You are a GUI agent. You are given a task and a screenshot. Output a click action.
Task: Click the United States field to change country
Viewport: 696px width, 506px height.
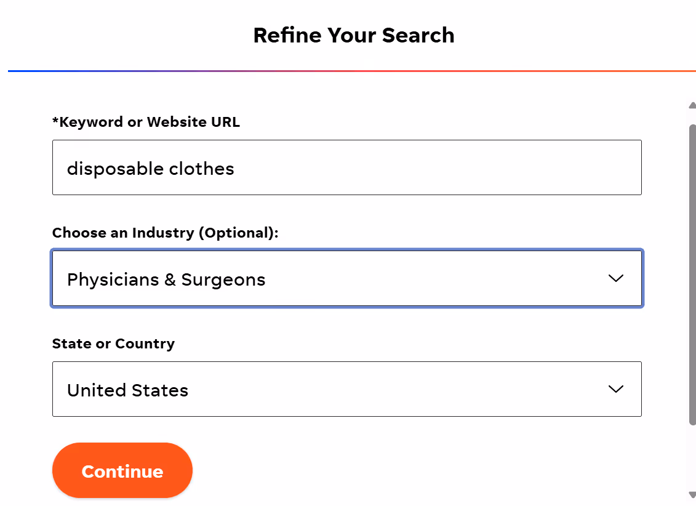[347, 389]
